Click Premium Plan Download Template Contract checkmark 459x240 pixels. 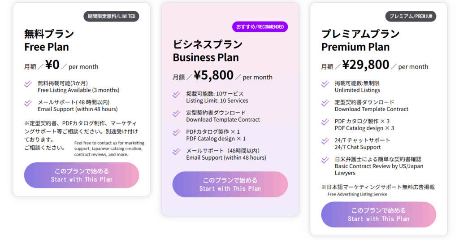[x=325, y=103]
